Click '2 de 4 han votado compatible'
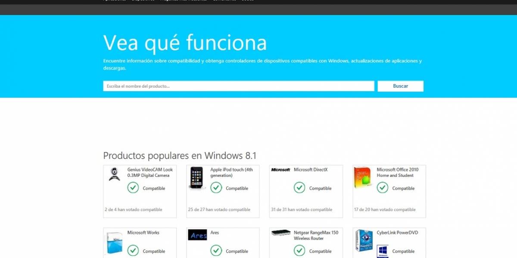This screenshot has height=258, width=517. pyautogui.click(x=134, y=210)
